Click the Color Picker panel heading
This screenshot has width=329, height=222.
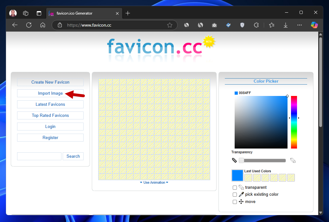[x=266, y=81]
